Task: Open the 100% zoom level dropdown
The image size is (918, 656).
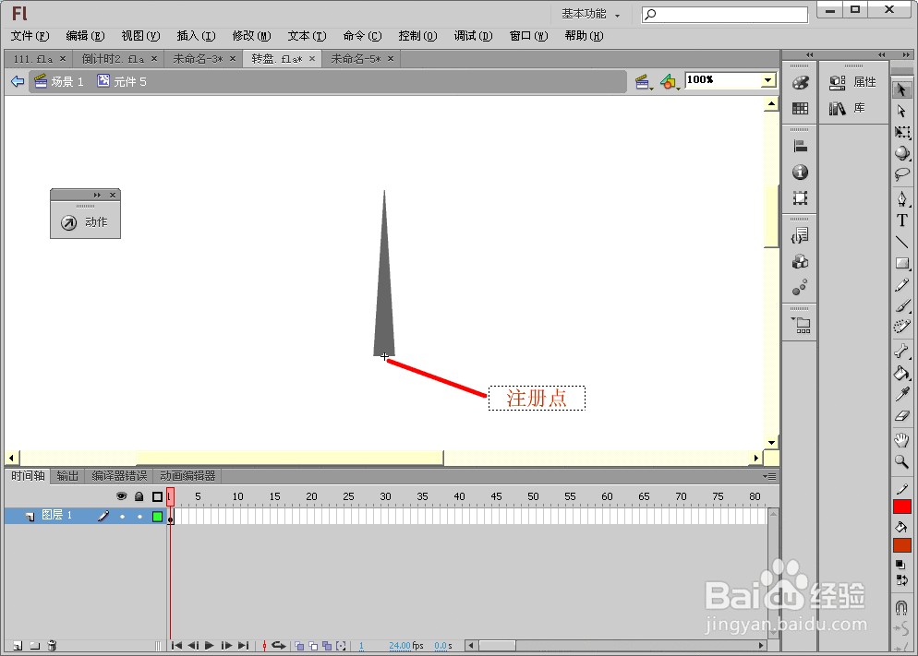Action: point(767,80)
